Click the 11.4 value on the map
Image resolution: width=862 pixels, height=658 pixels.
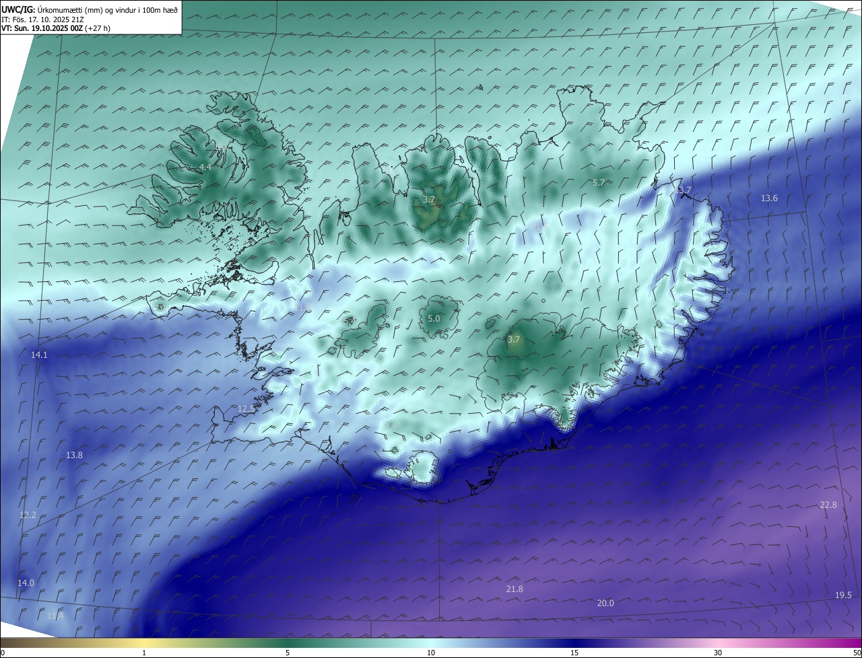point(56,616)
